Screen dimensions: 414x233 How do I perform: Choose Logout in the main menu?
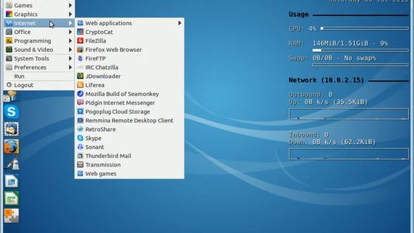coord(39,85)
